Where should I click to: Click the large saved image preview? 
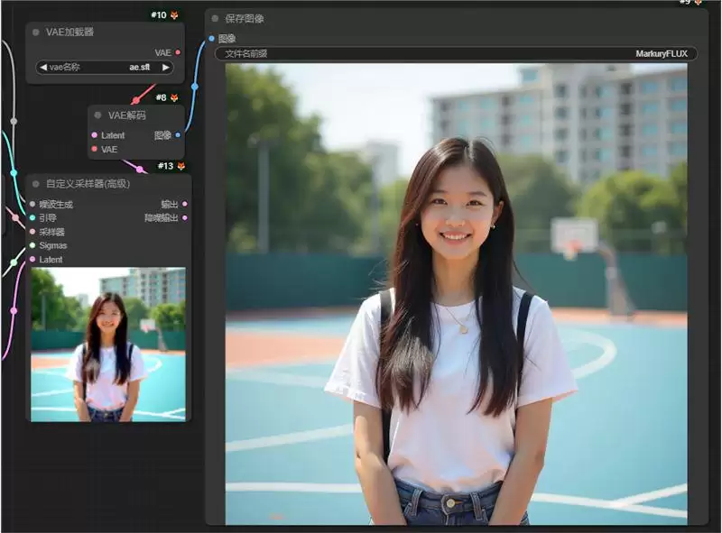point(457,294)
